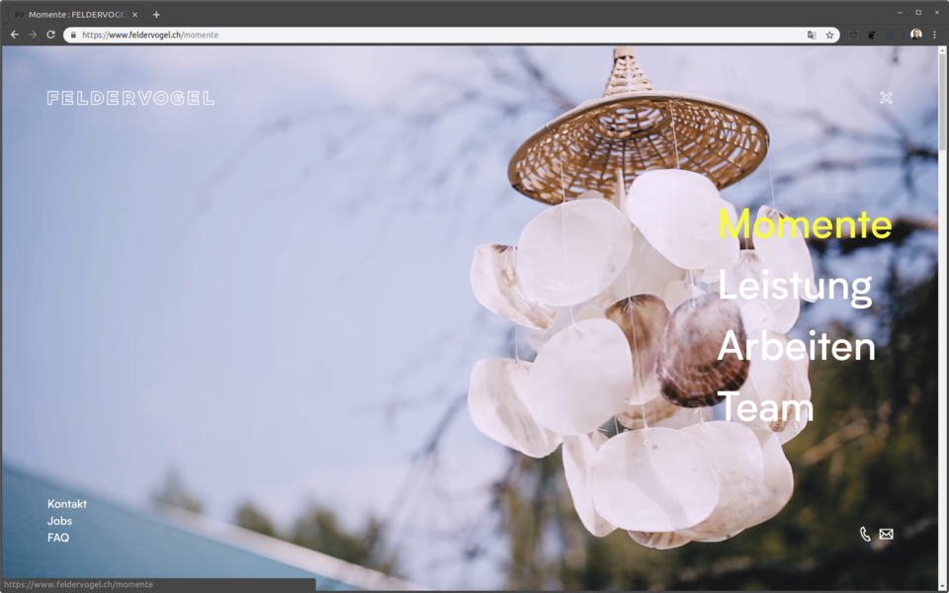Open the translate page icon

(812, 36)
